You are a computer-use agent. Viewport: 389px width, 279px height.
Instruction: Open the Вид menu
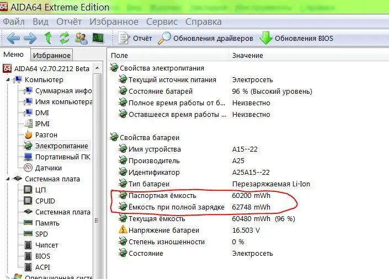(40, 22)
